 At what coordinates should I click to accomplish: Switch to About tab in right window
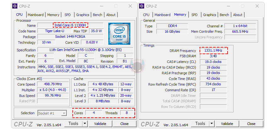[238, 15]
